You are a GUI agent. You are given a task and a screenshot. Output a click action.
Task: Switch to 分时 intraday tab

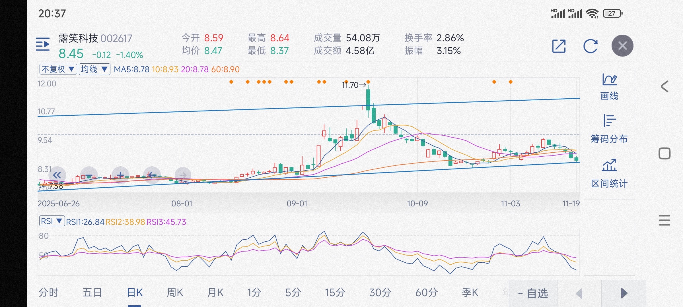tap(49, 293)
